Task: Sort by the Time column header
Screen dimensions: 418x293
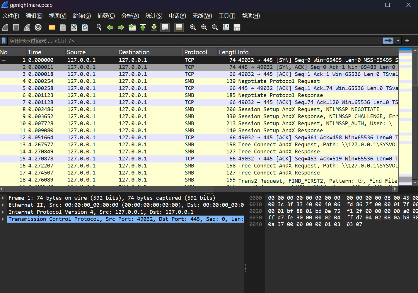Action: point(46,52)
